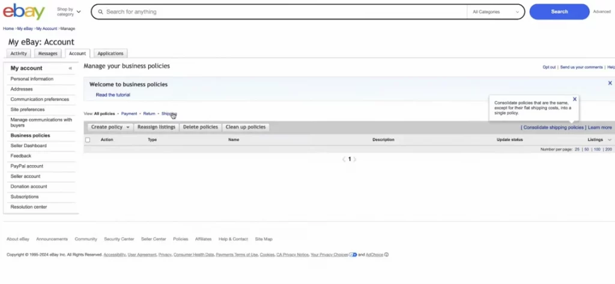The image size is (615, 284).
Task: Click the Opt out link
Action: point(549,67)
